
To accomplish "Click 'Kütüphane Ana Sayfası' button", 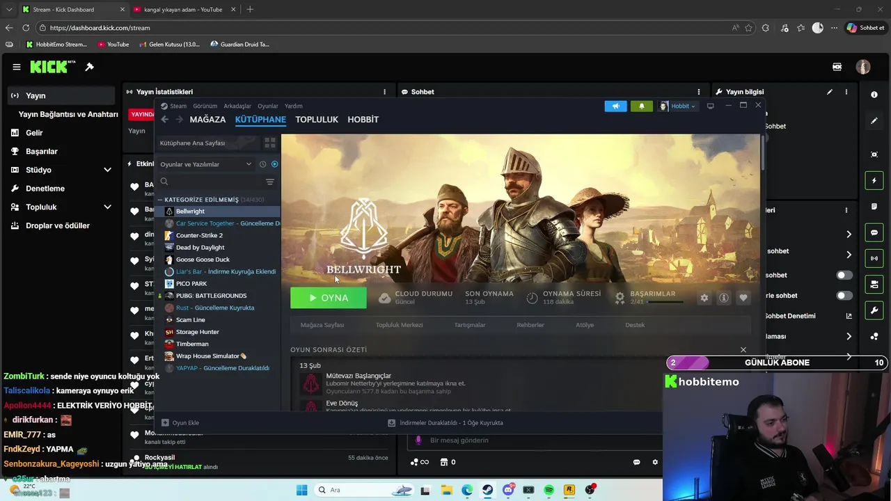I will tap(208, 143).
